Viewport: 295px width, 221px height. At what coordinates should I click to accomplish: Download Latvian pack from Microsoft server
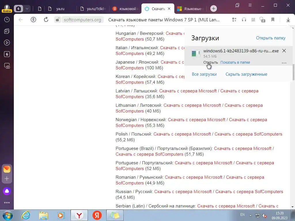click(188, 91)
